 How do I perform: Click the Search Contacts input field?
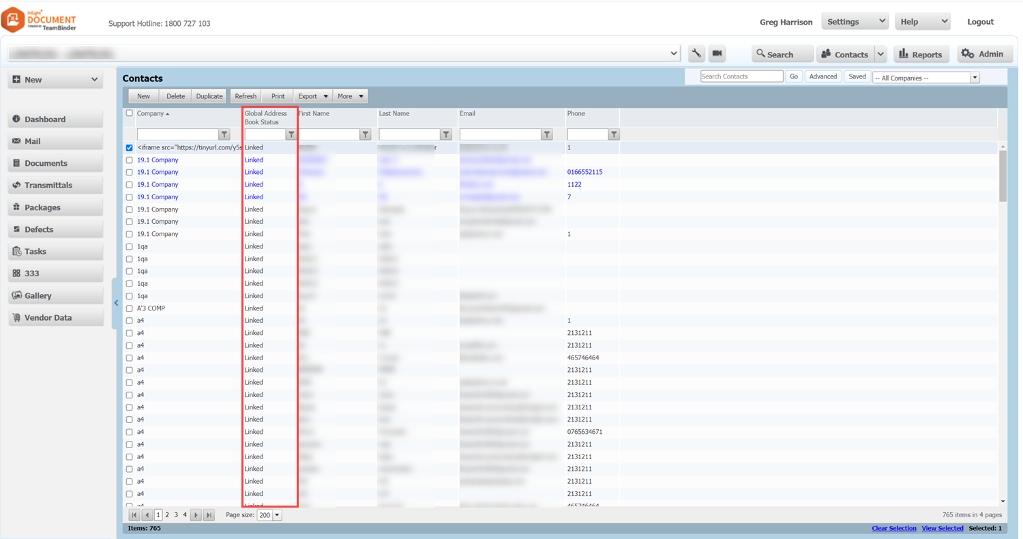pyautogui.click(x=742, y=76)
